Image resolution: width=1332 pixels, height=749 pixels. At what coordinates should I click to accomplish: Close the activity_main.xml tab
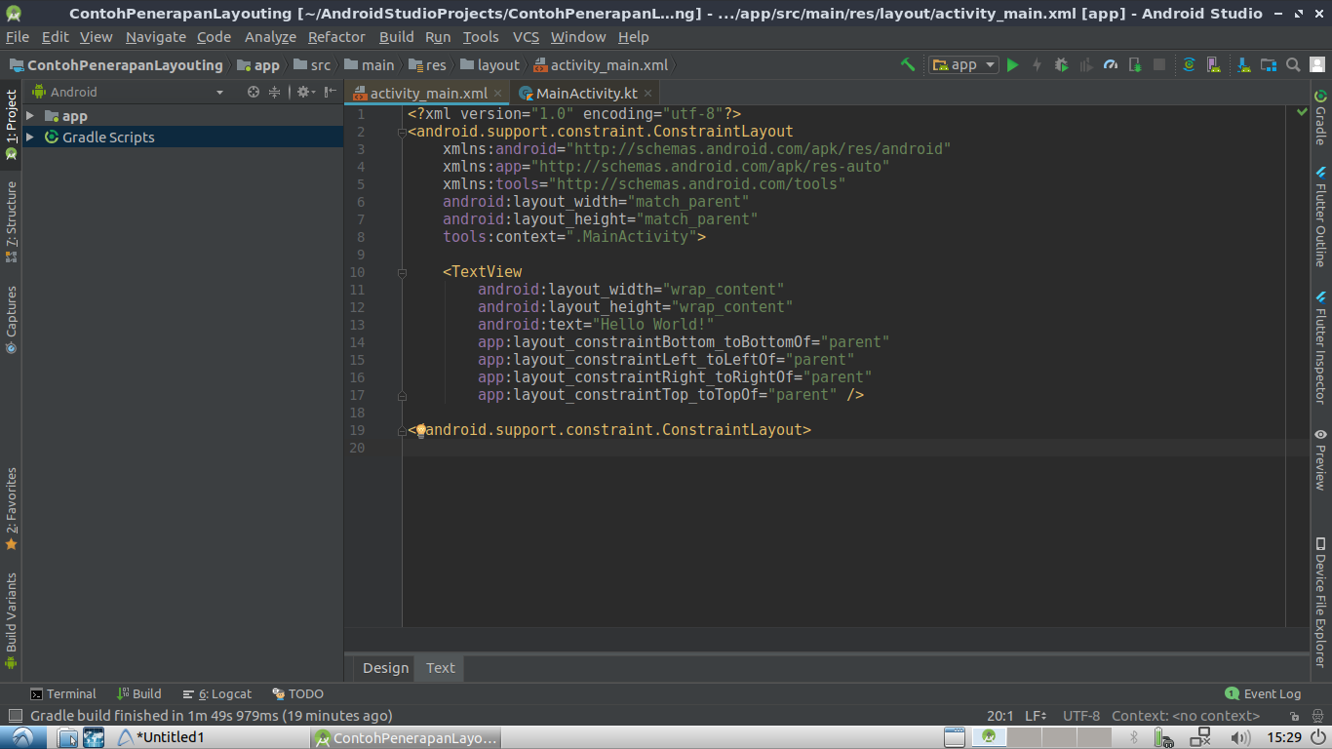click(x=497, y=94)
